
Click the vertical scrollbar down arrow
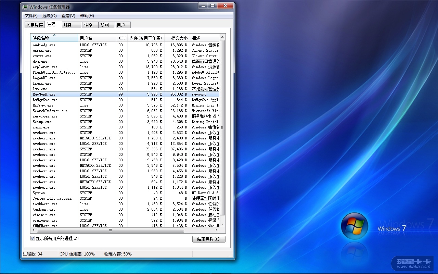click(222, 224)
